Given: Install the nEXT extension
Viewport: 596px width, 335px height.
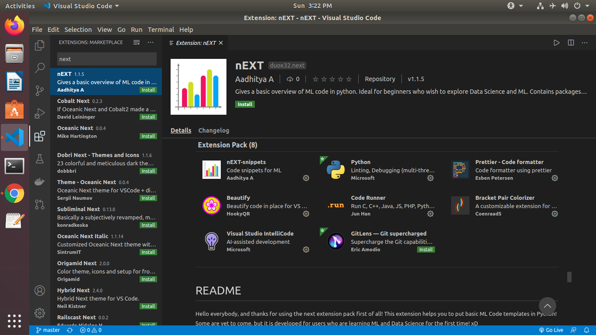Looking at the screenshot, I should pos(245,104).
